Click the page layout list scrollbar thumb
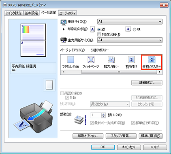171x154 pixels. 119,72
